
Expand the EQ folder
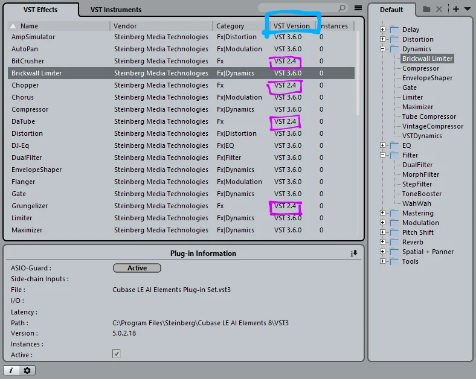382,145
